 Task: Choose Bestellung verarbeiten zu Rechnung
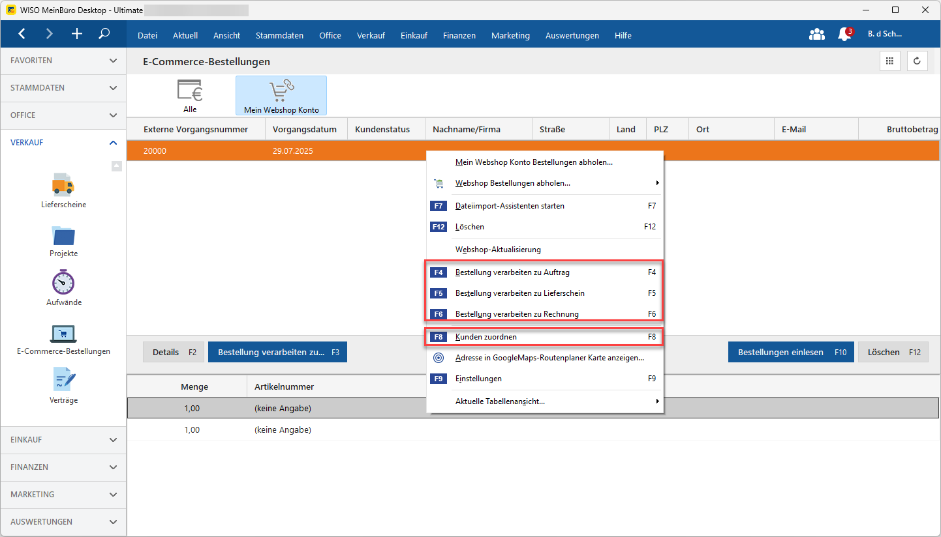[x=545, y=314]
